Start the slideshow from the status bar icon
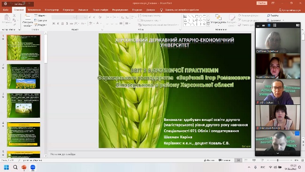The width and height of the screenshot is (305, 172). 262,160
